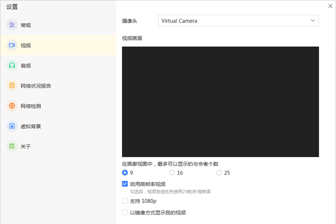Close the settings window with X
The image size is (336, 224).
[x=330, y=6]
